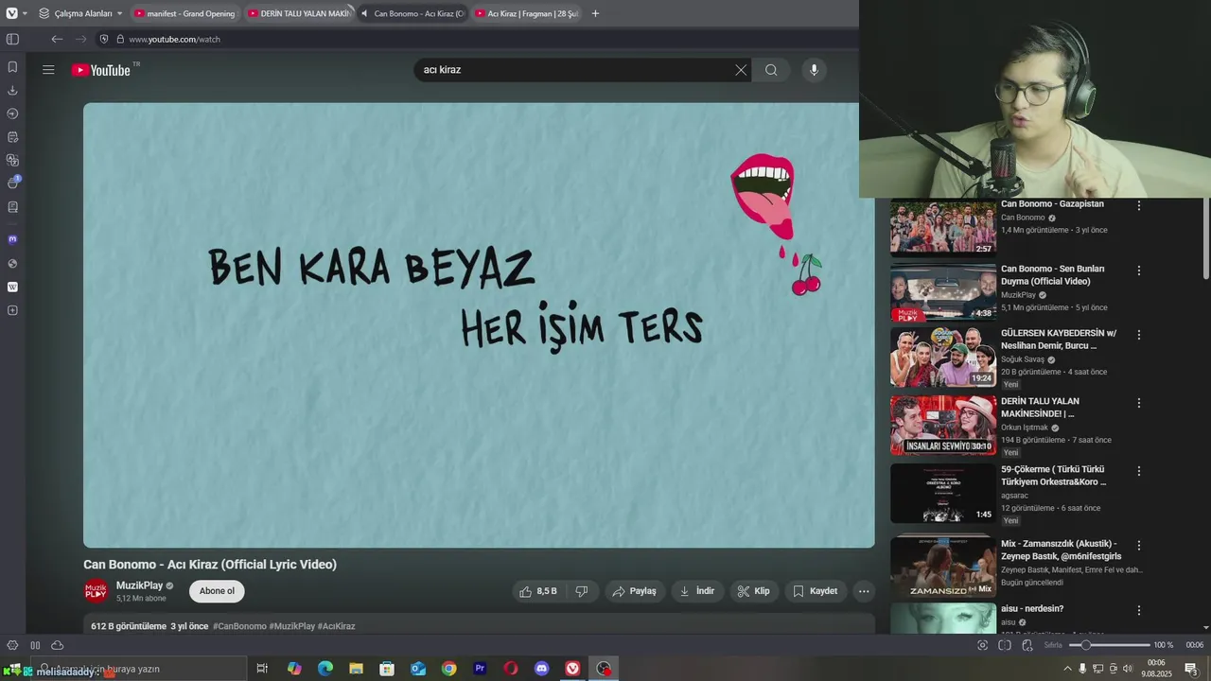The width and height of the screenshot is (1211, 681).
Task: Toggle the Vivaldi side panel button
Action: 12,39
